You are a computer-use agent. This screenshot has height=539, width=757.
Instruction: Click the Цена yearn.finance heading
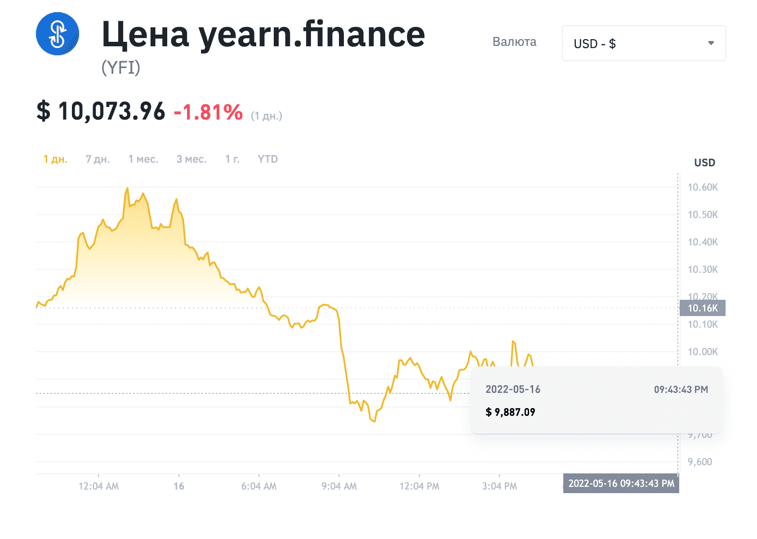pyautogui.click(x=263, y=34)
